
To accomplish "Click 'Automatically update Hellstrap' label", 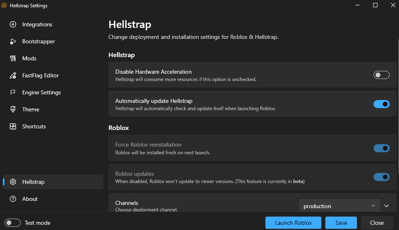I will click(x=154, y=101).
